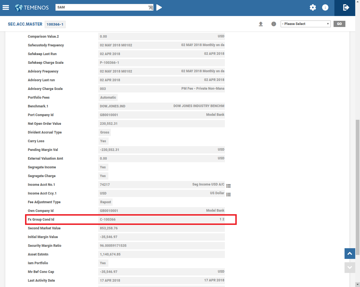Open the hamburger main menu
The width and height of the screenshot is (360, 287).
(6, 8)
